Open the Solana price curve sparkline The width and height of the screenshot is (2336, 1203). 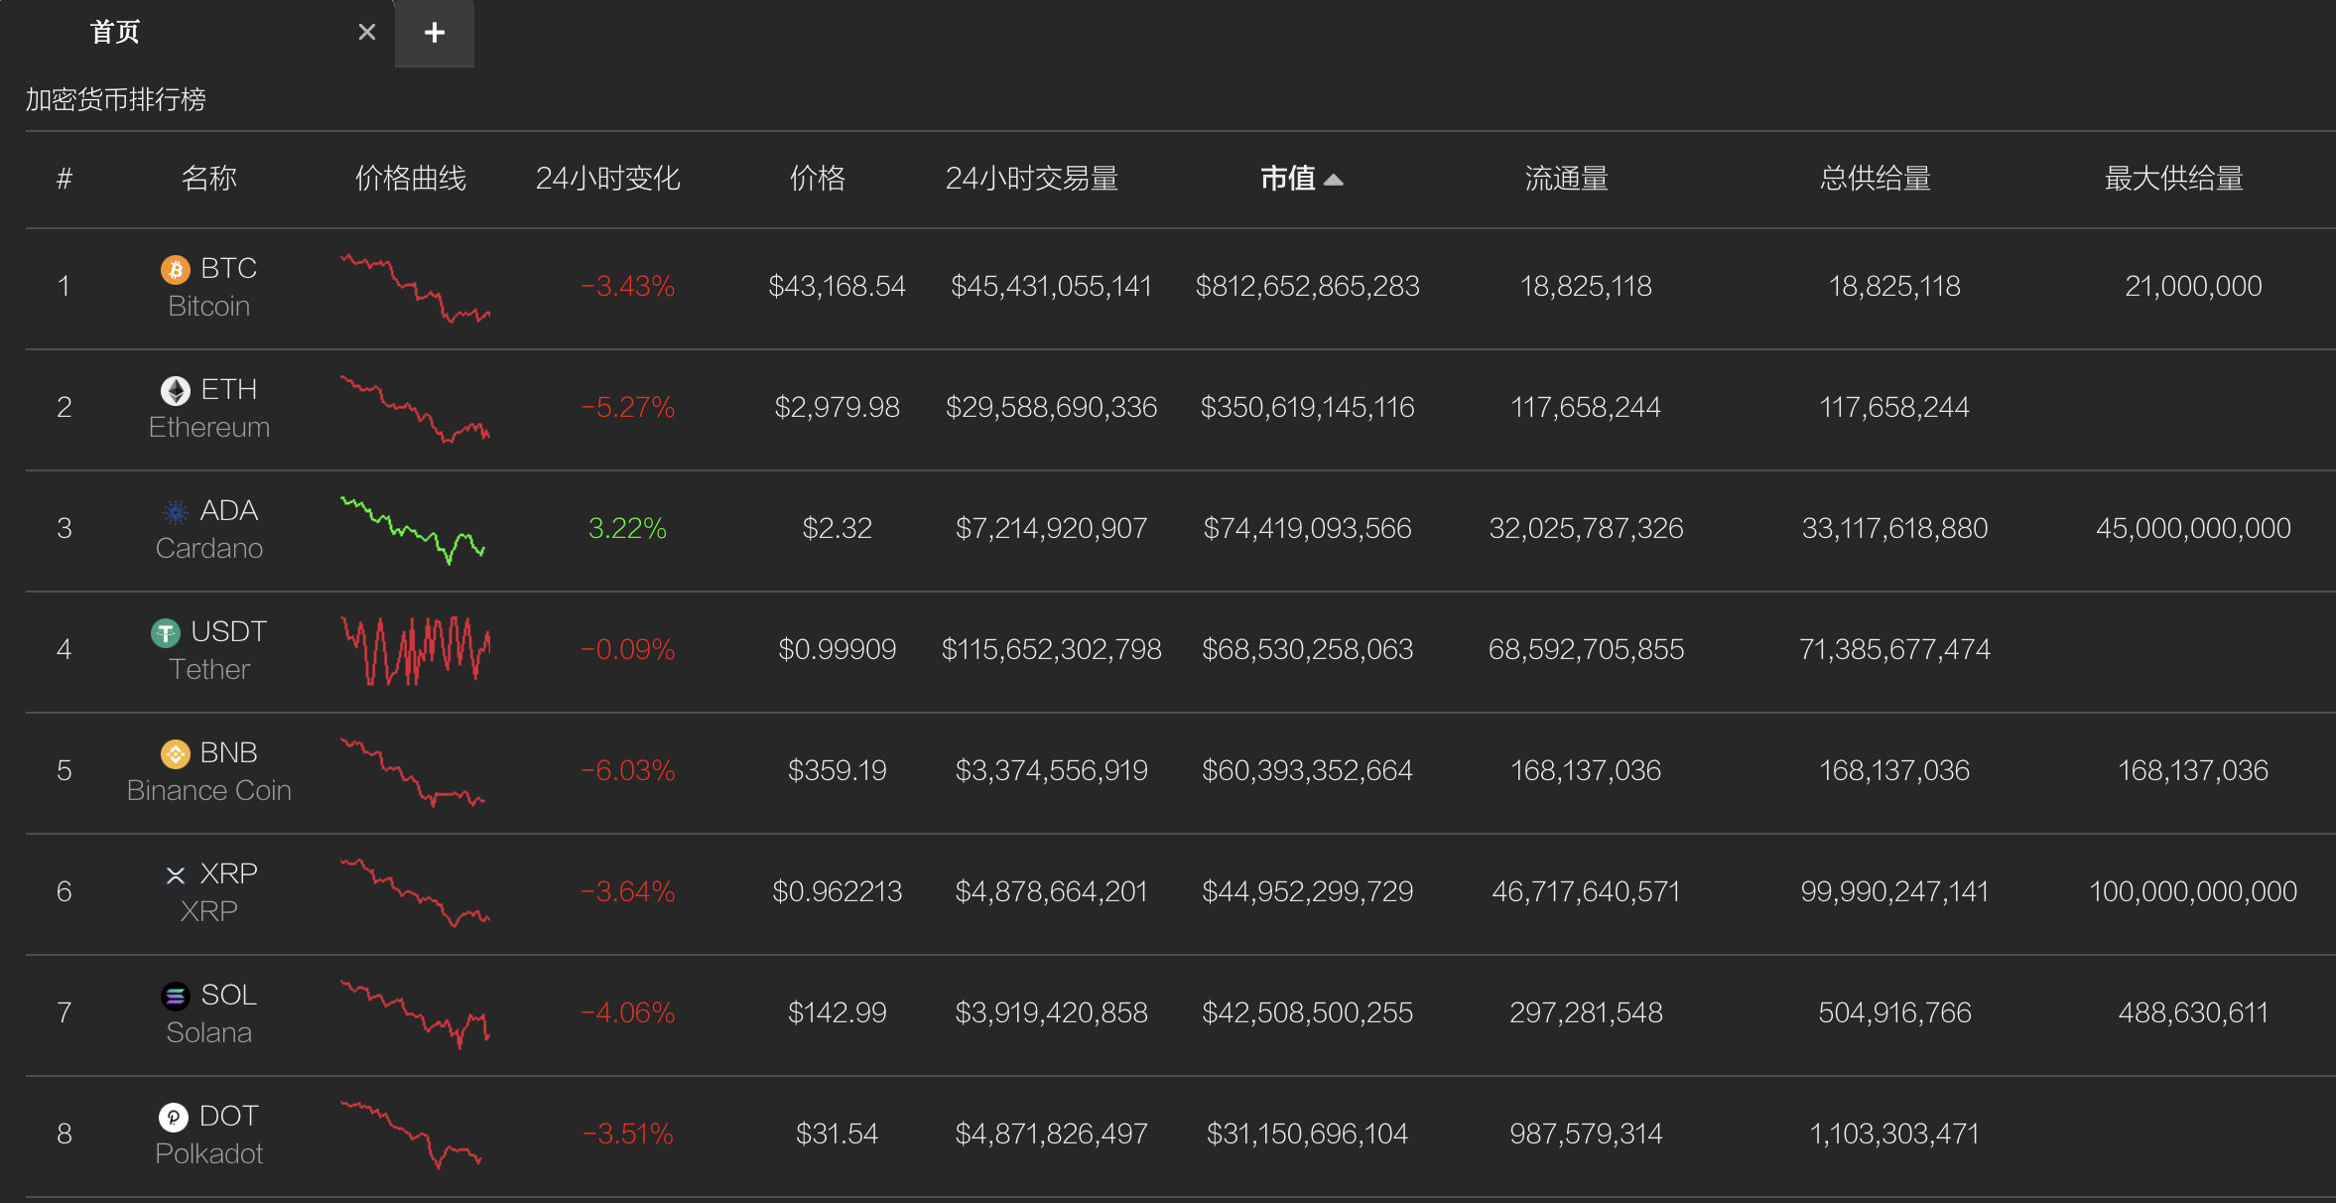[x=415, y=1014]
